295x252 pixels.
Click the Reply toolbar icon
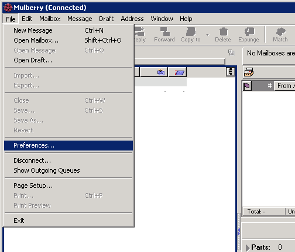pyautogui.click(x=140, y=34)
